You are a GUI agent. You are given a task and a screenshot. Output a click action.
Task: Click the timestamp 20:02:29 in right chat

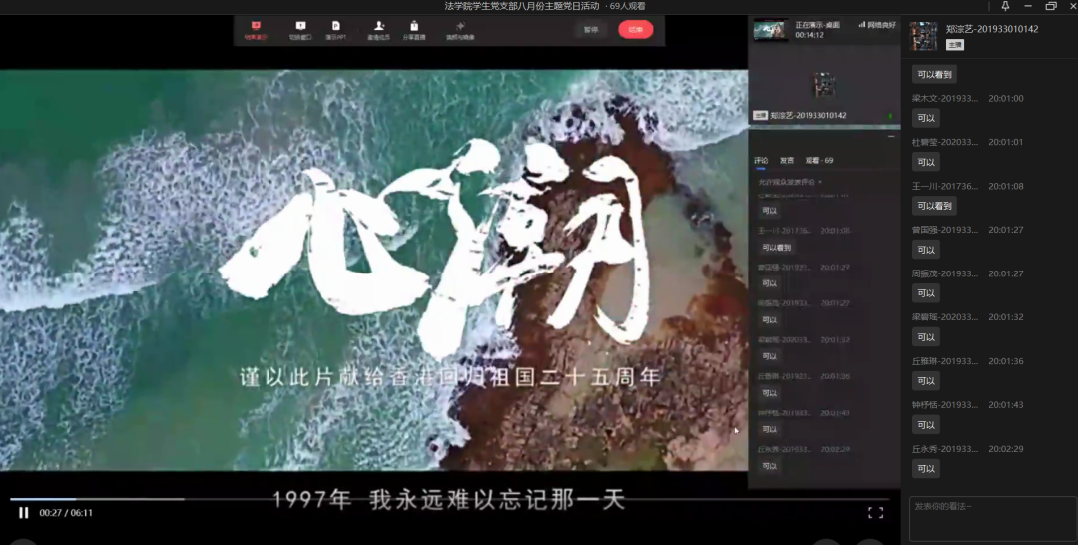pyautogui.click(x=1006, y=449)
